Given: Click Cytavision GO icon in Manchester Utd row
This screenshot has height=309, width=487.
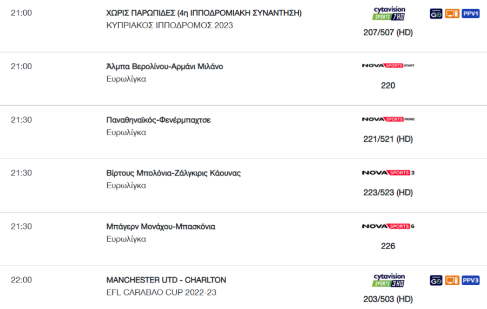Looking at the screenshot, I should click(x=436, y=280).
